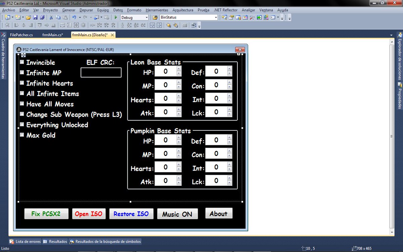Click the Fix PCSX2 button
Screen dimensions: 403x252
46,214
